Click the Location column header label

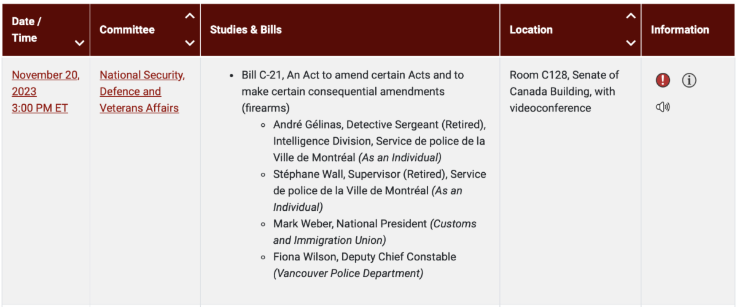pyautogui.click(x=531, y=29)
